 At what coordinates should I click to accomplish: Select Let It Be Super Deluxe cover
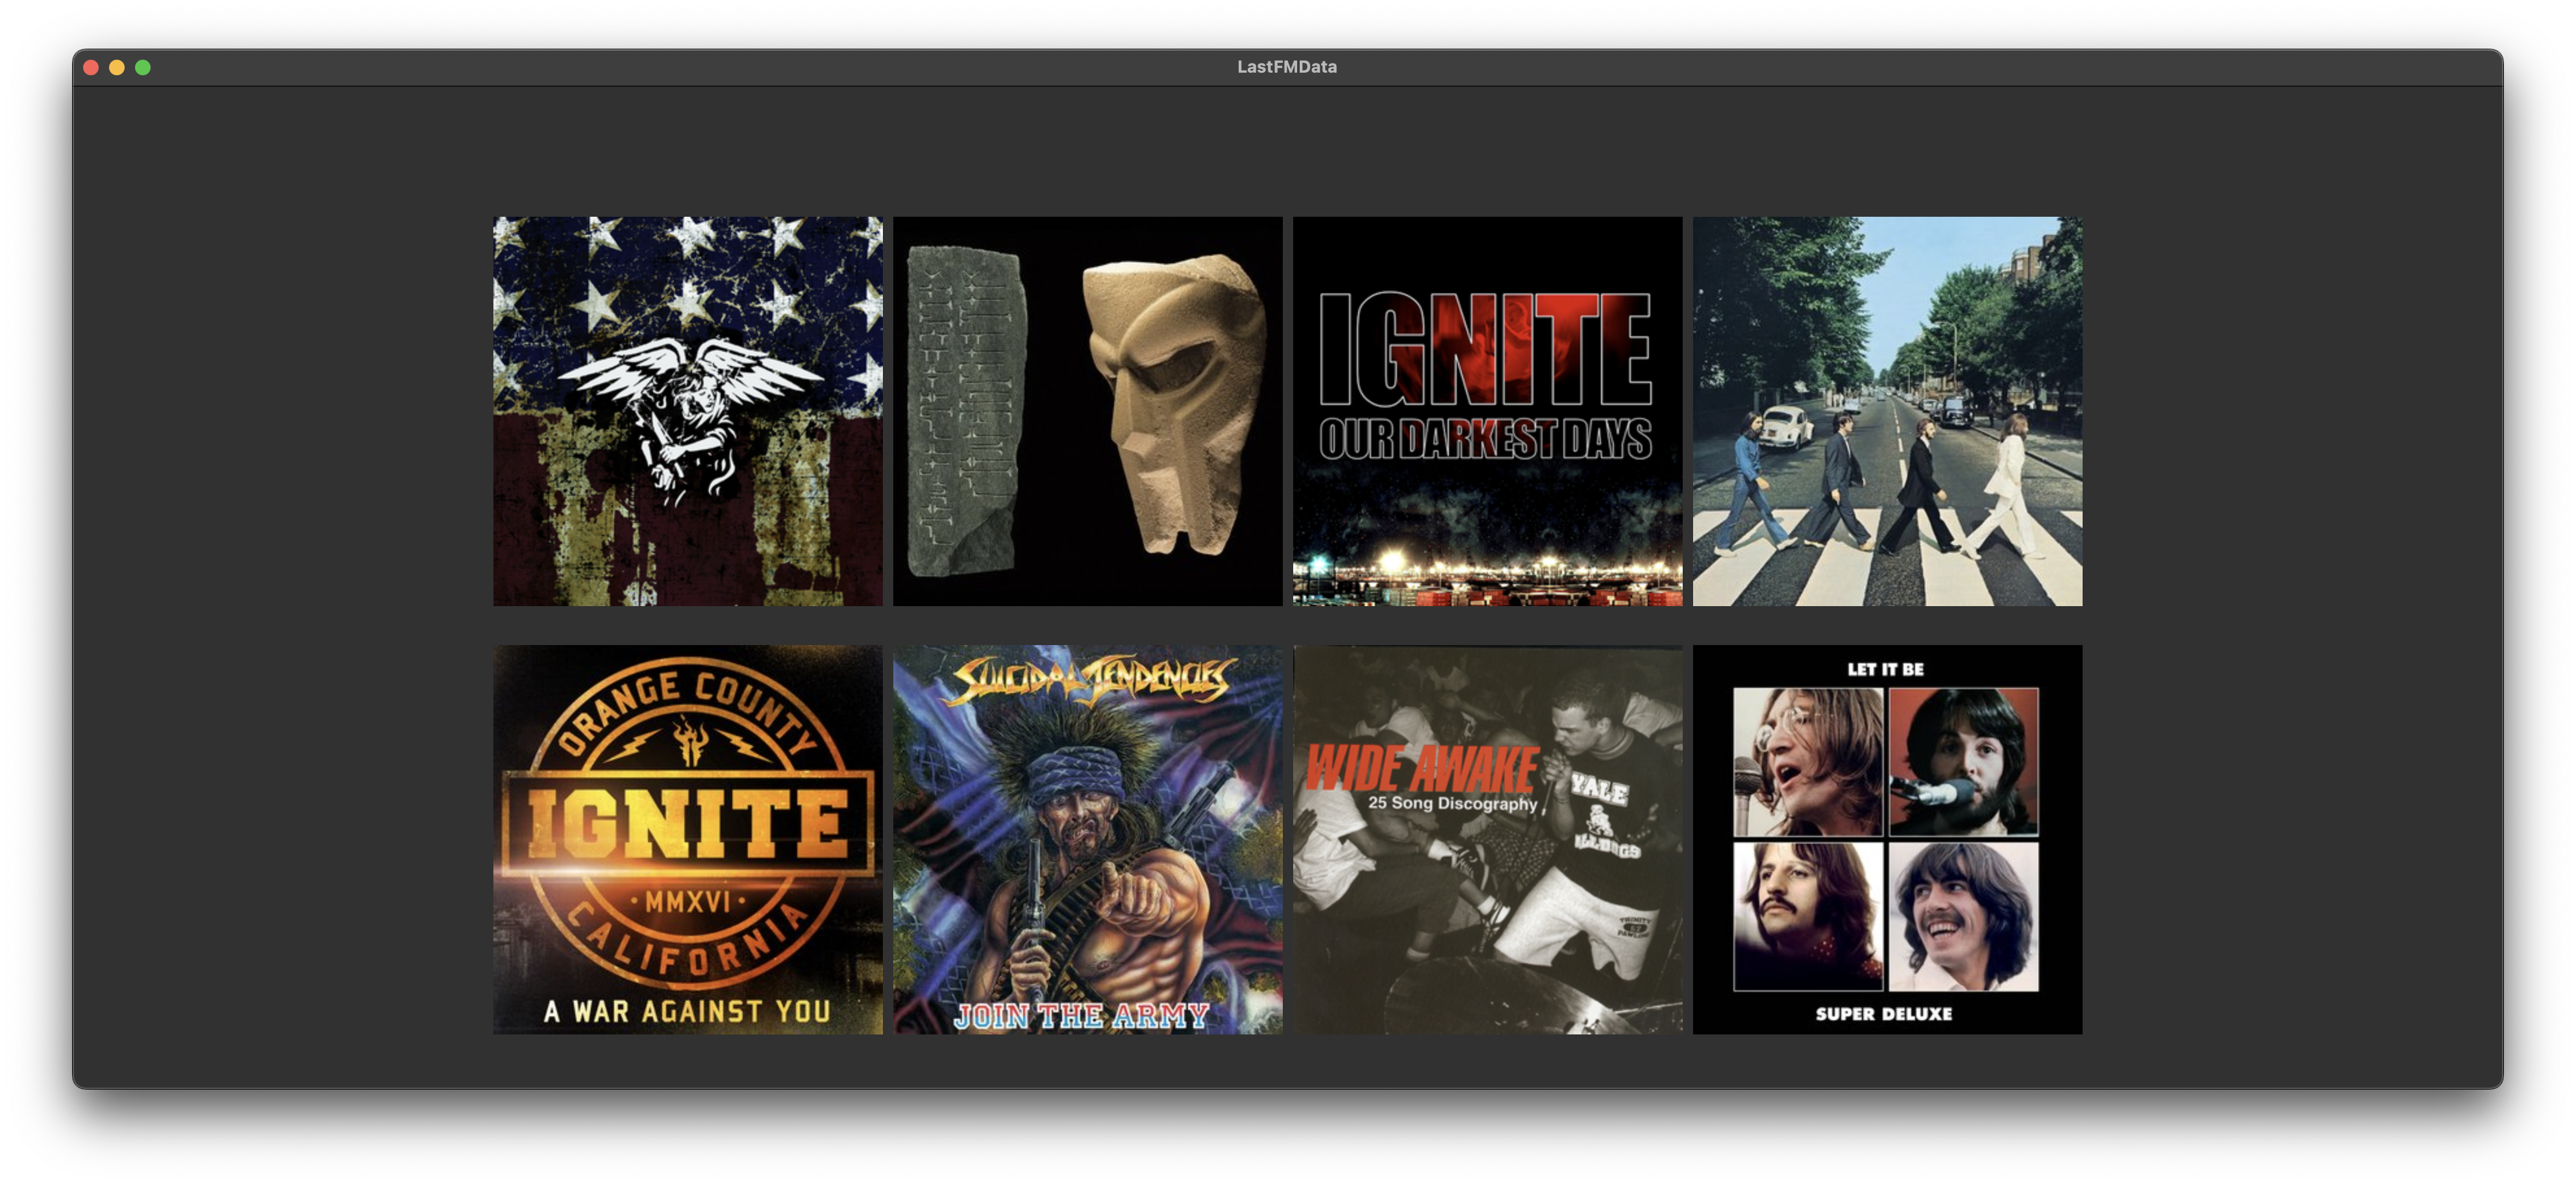(x=1887, y=839)
